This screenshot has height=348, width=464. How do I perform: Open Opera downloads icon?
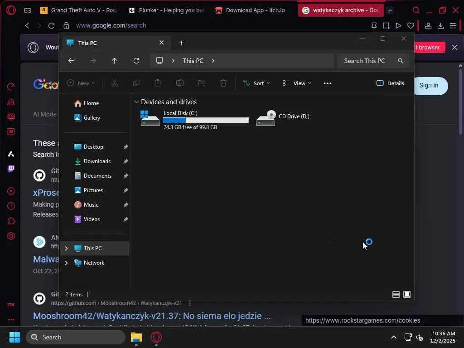click(x=440, y=26)
